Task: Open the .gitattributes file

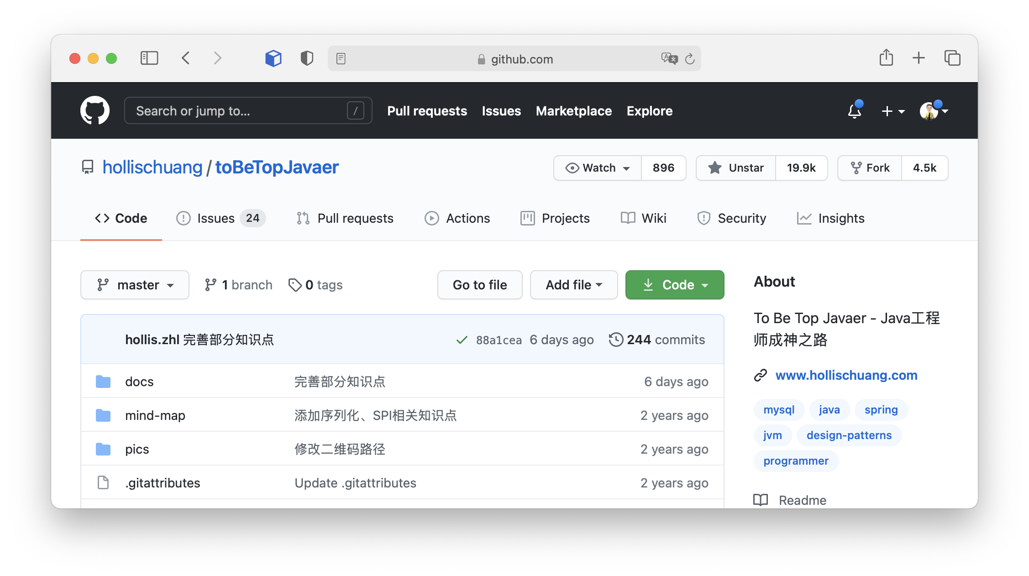Action: tap(163, 483)
